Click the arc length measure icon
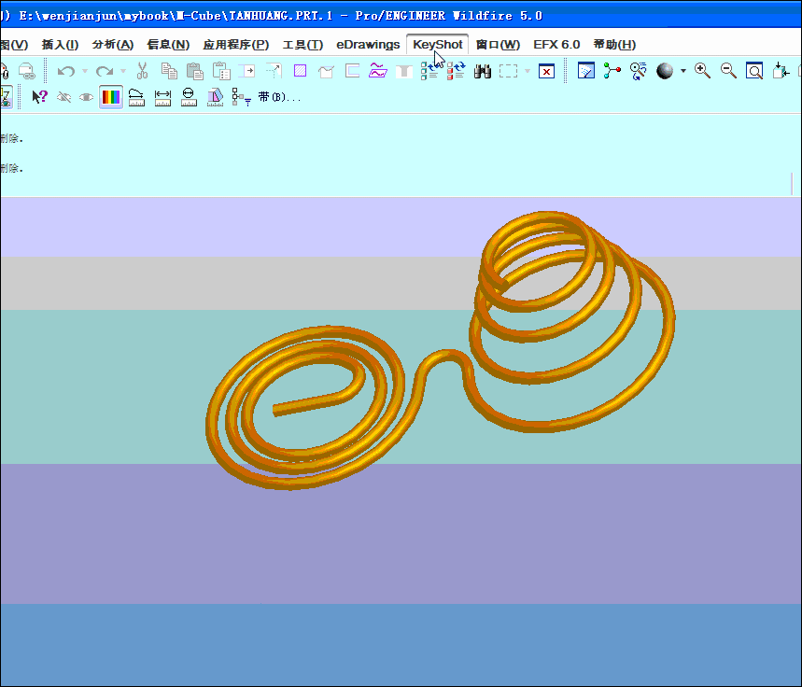This screenshot has width=802, height=687. (136, 97)
